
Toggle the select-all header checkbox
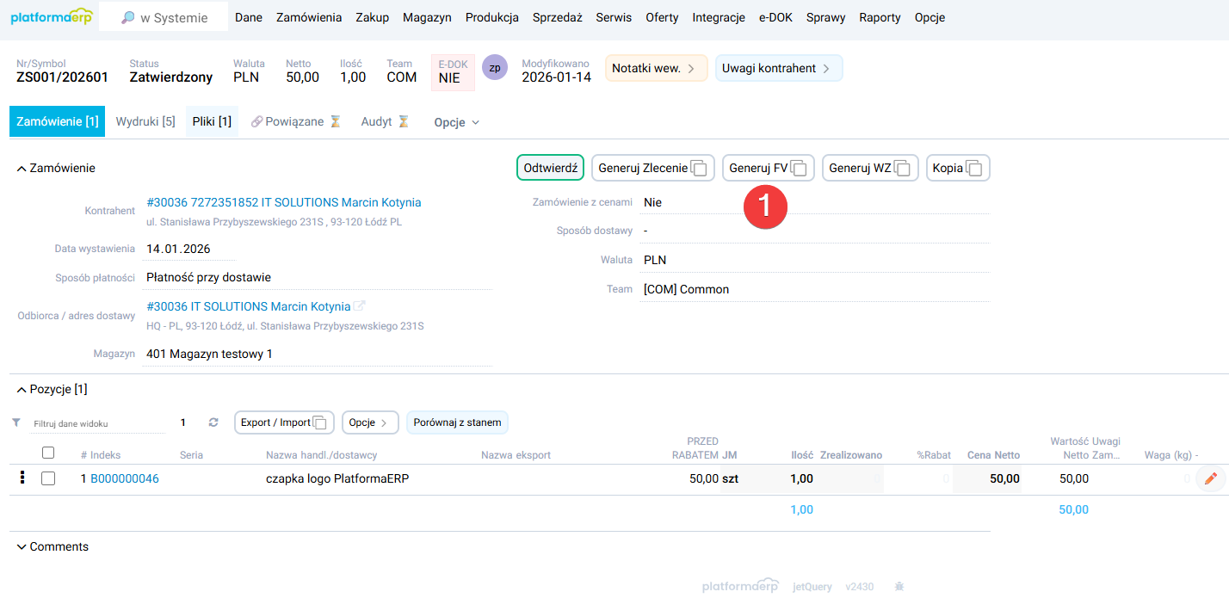pyautogui.click(x=48, y=453)
